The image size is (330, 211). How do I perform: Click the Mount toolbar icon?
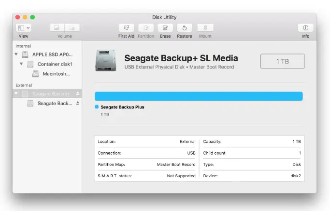pos(205,27)
